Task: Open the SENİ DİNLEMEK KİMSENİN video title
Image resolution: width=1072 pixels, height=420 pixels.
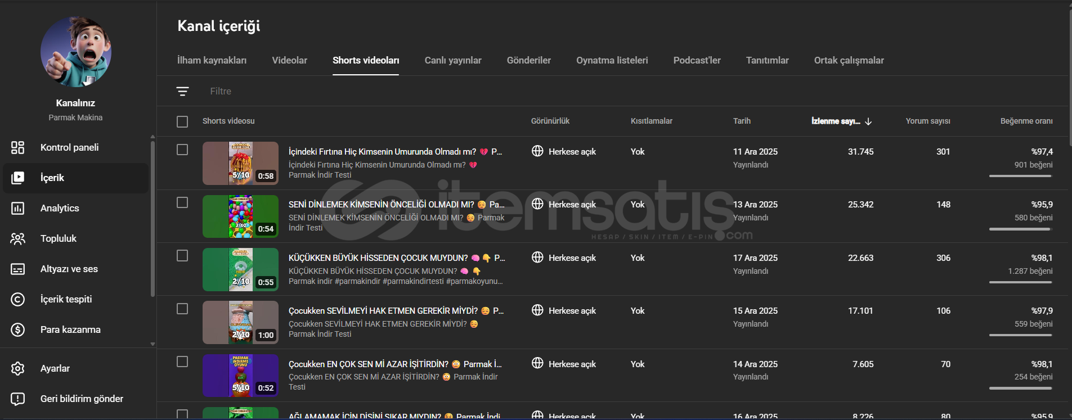Action: click(381, 205)
